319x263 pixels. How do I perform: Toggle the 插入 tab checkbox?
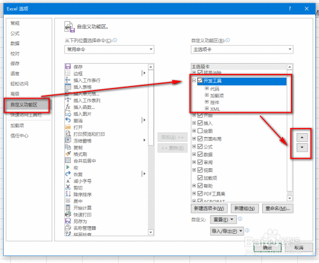coord(200,123)
